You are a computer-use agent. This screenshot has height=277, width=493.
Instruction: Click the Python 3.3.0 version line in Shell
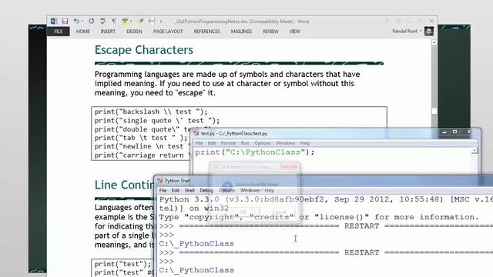pyautogui.click(x=326, y=199)
